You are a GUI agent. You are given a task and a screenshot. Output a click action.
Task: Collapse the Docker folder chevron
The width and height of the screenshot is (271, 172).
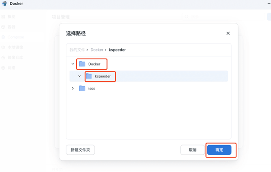tap(73, 64)
